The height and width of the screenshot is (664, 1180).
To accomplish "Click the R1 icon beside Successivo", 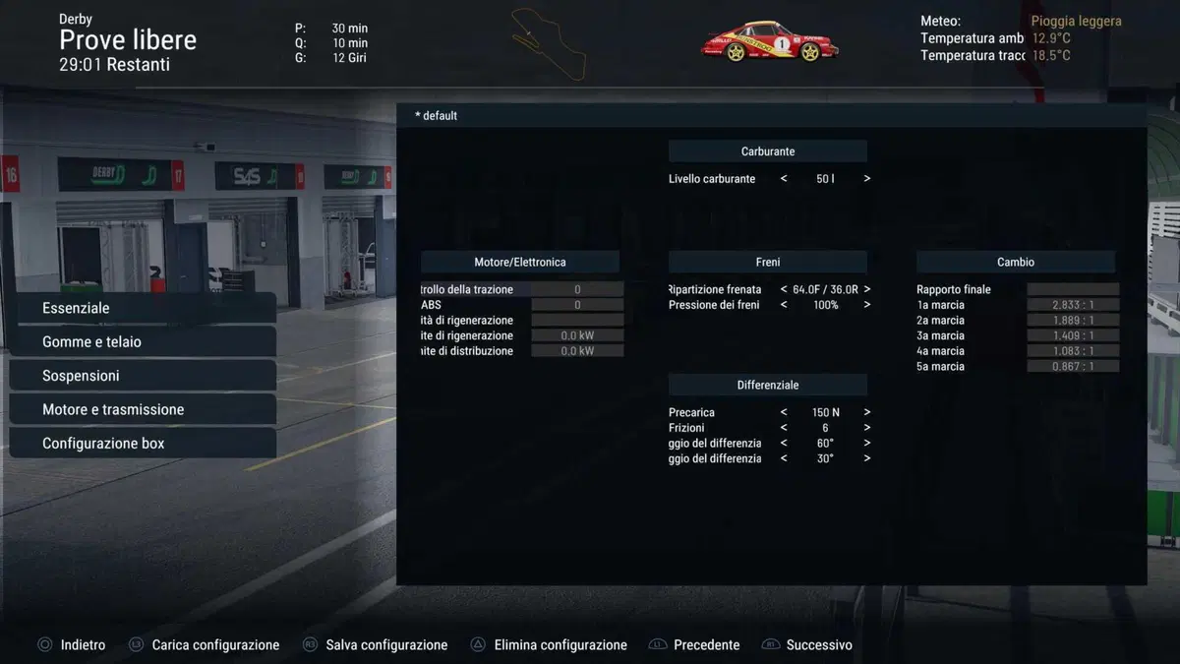I will [771, 645].
